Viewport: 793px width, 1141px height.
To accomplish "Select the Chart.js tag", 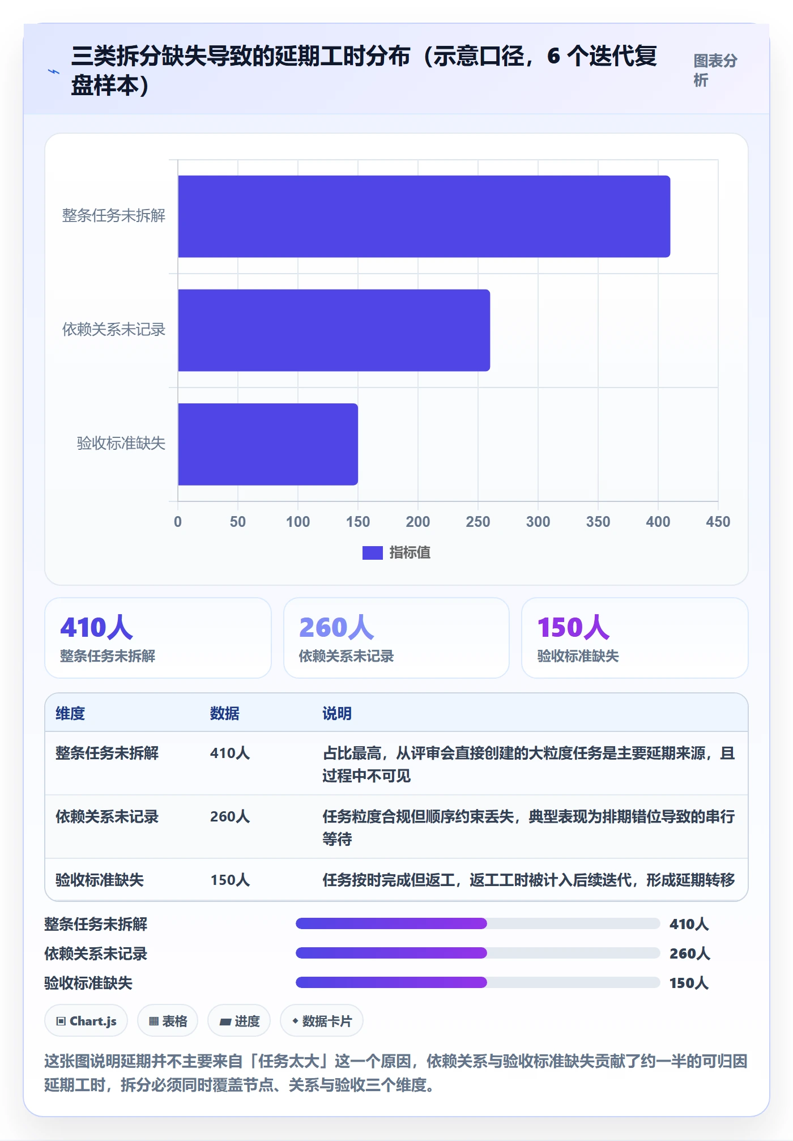I will pos(86,1021).
